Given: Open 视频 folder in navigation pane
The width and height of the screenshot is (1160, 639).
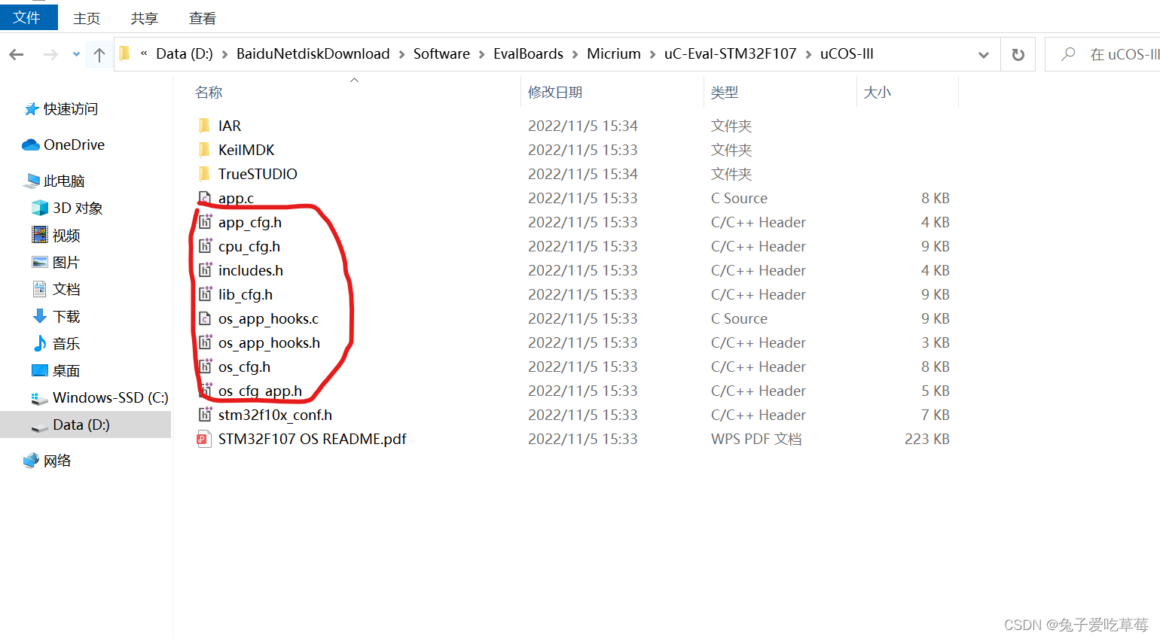Looking at the screenshot, I should [x=66, y=235].
